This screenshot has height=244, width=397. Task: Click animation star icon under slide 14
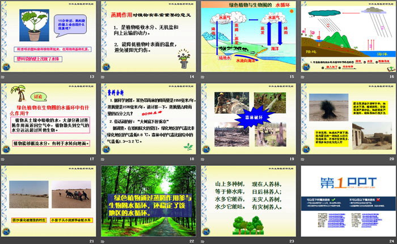[x=103, y=77]
